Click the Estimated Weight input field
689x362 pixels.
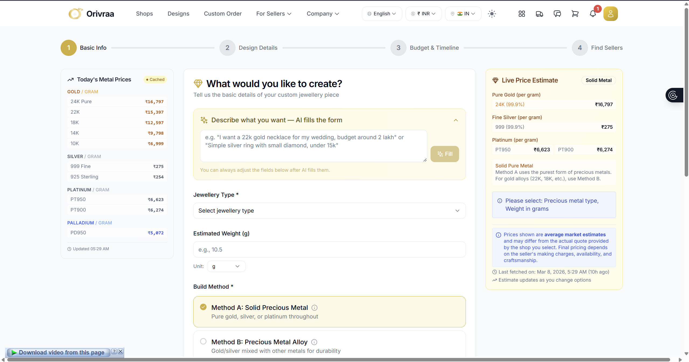coord(329,249)
